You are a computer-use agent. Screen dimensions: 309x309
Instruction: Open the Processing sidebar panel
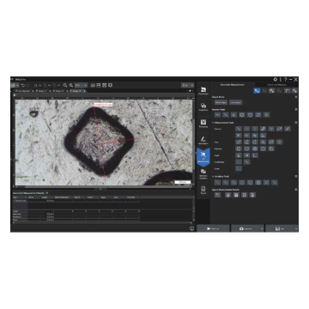[203, 124]
